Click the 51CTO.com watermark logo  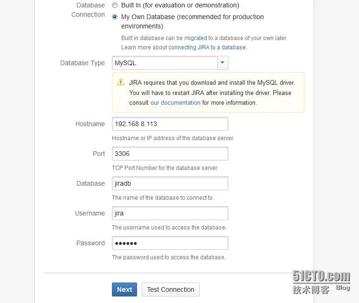click(321, 277)
